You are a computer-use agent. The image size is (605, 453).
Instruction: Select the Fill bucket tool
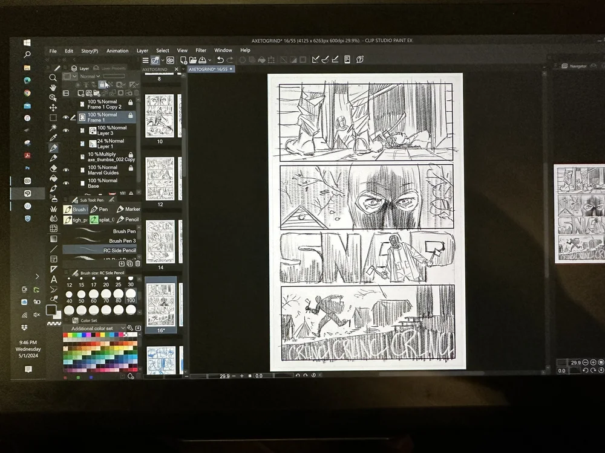53,178
